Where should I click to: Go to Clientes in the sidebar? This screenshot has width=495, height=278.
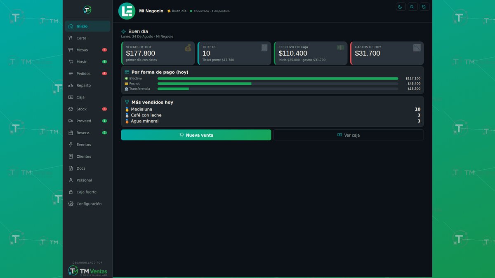(87, 157)
